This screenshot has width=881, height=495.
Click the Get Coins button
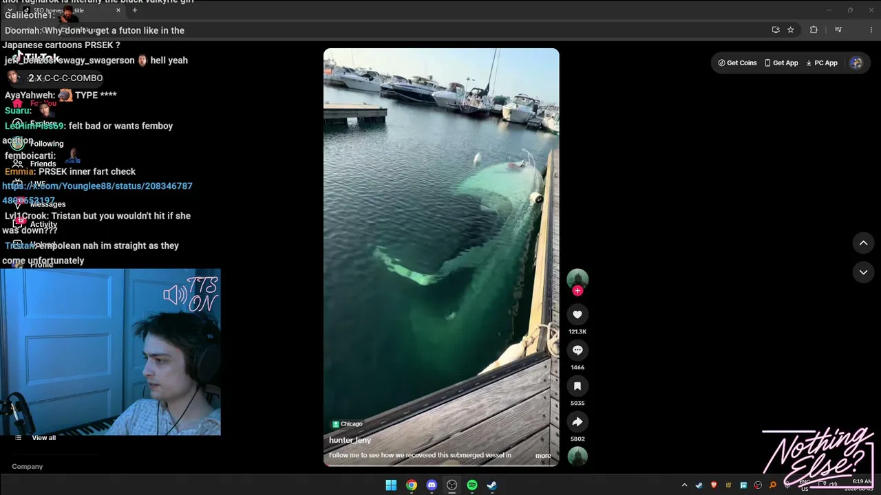[x=737, y=63]
